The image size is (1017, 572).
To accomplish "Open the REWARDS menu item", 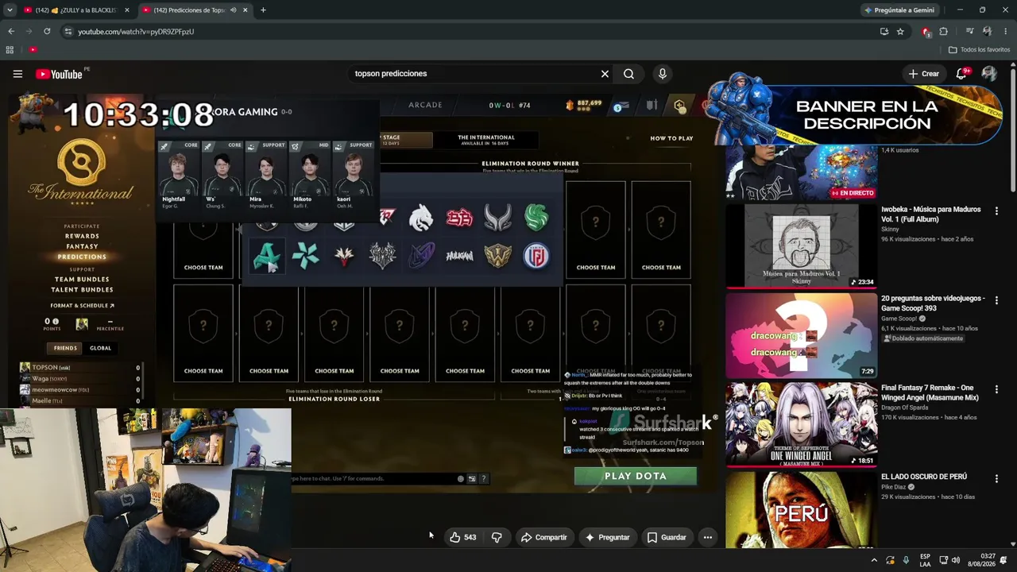I will pos(82,236).
